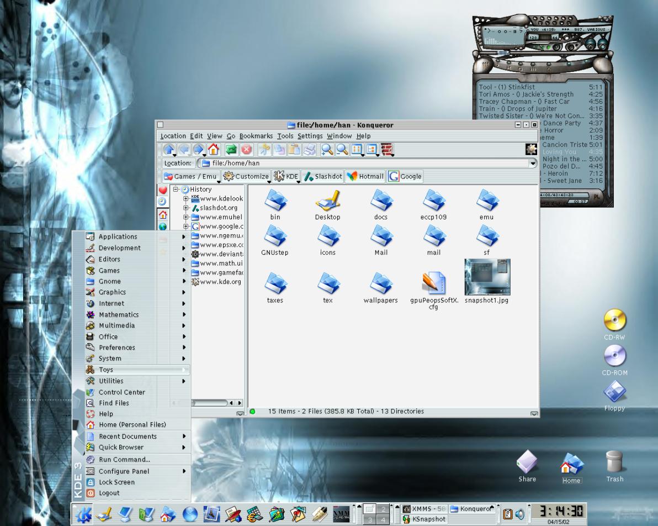Collapse the History tree node
This screenshot has width=658, height=526.
click(176, 189)
